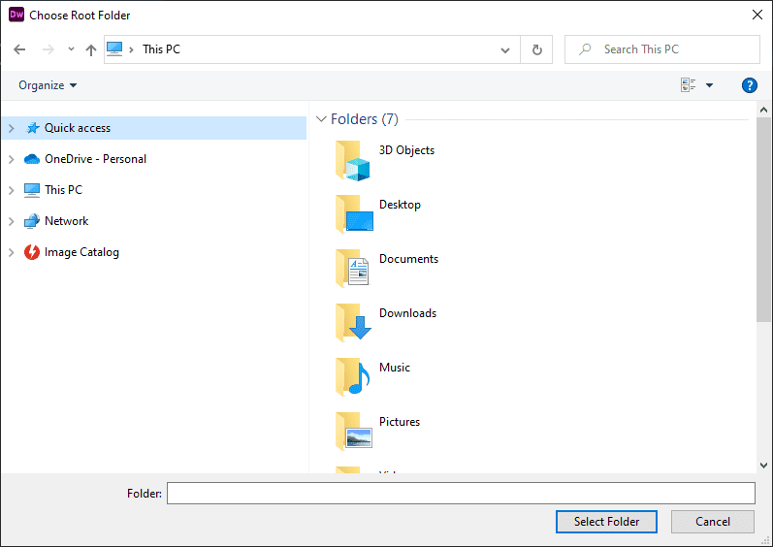The image size is (773, 547).
Task: Select This PC in navigation pane
Action: click(x=63, y=190)
